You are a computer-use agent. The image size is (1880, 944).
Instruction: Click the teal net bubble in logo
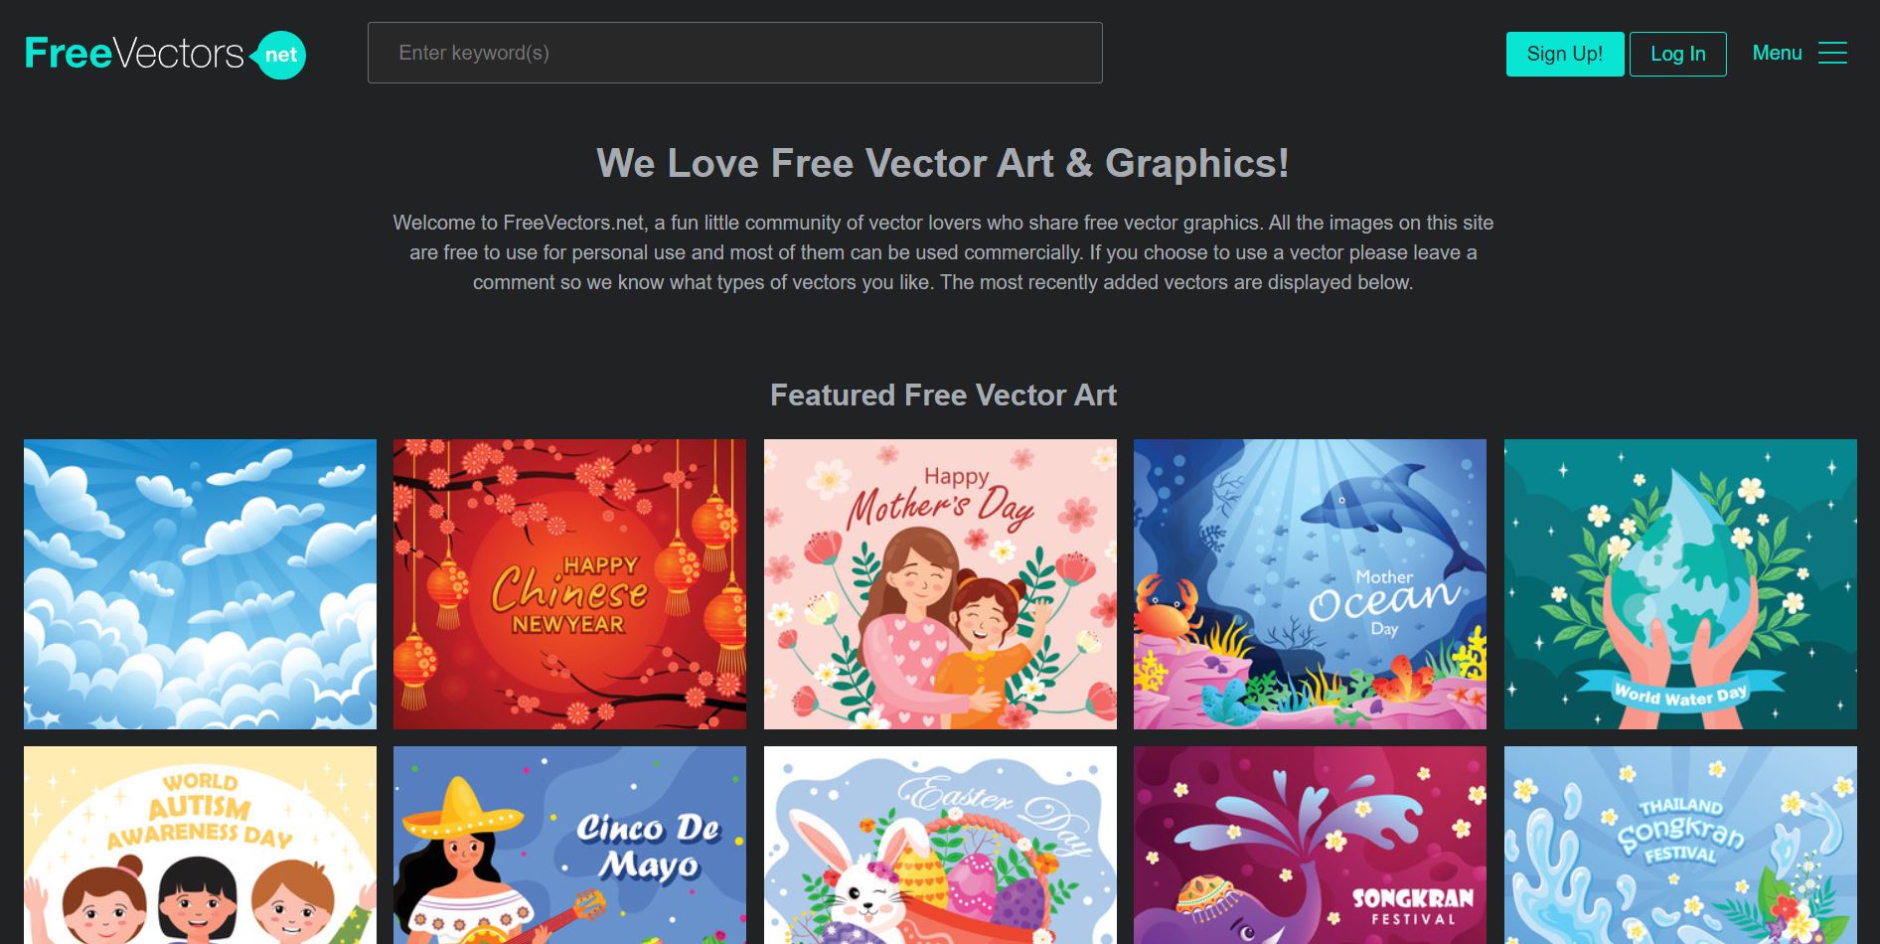click(x=279, y=56)
